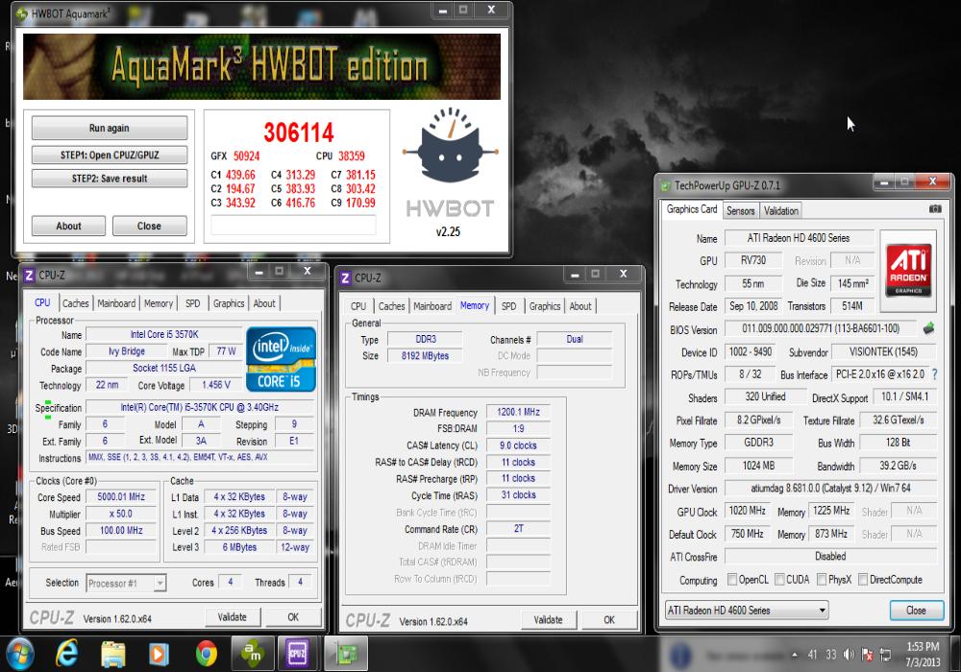The image size is (961, 672).
Task: Click the volume speaker tray icon
Action: 849,655
